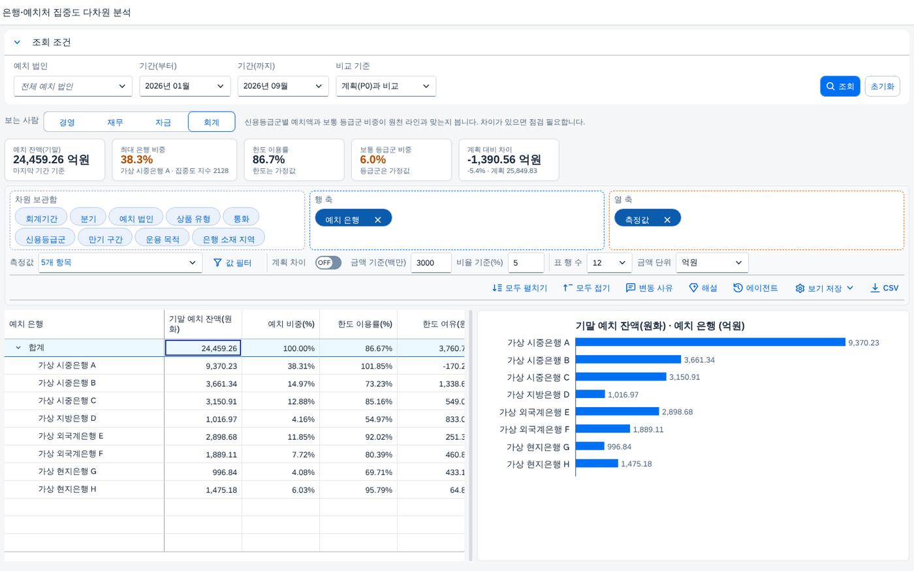Screen dimensions: 914x571
Task: Remove 예치 은행 chip from row axis
Action: [377, 220]
